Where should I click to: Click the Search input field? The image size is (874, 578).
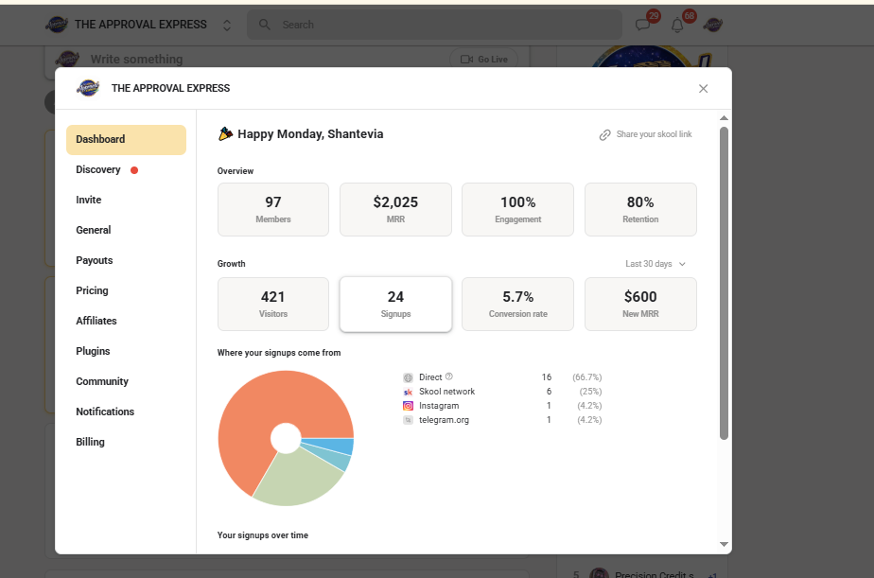(x=434, y=25)
